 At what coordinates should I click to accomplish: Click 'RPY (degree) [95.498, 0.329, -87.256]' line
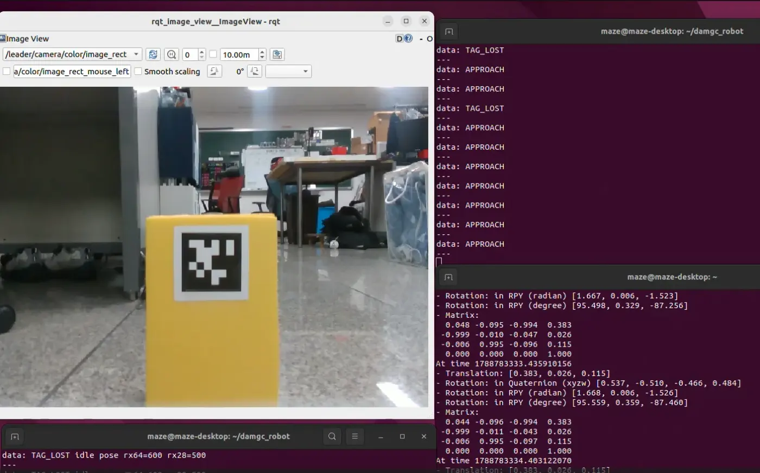[562, 305]
